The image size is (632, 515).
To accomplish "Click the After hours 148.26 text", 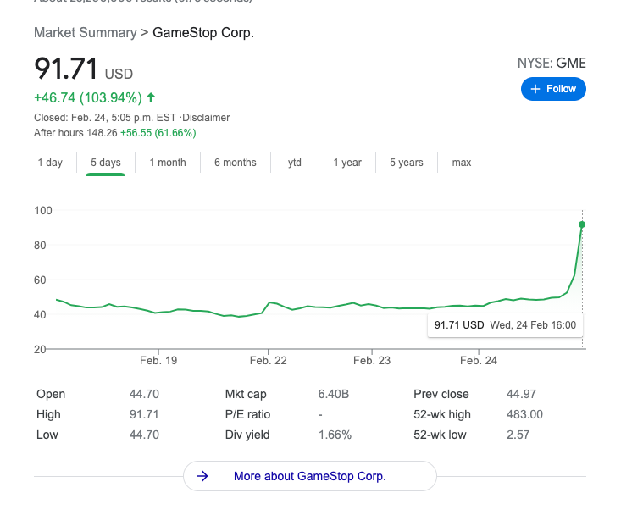I will (x=75, y=133).
